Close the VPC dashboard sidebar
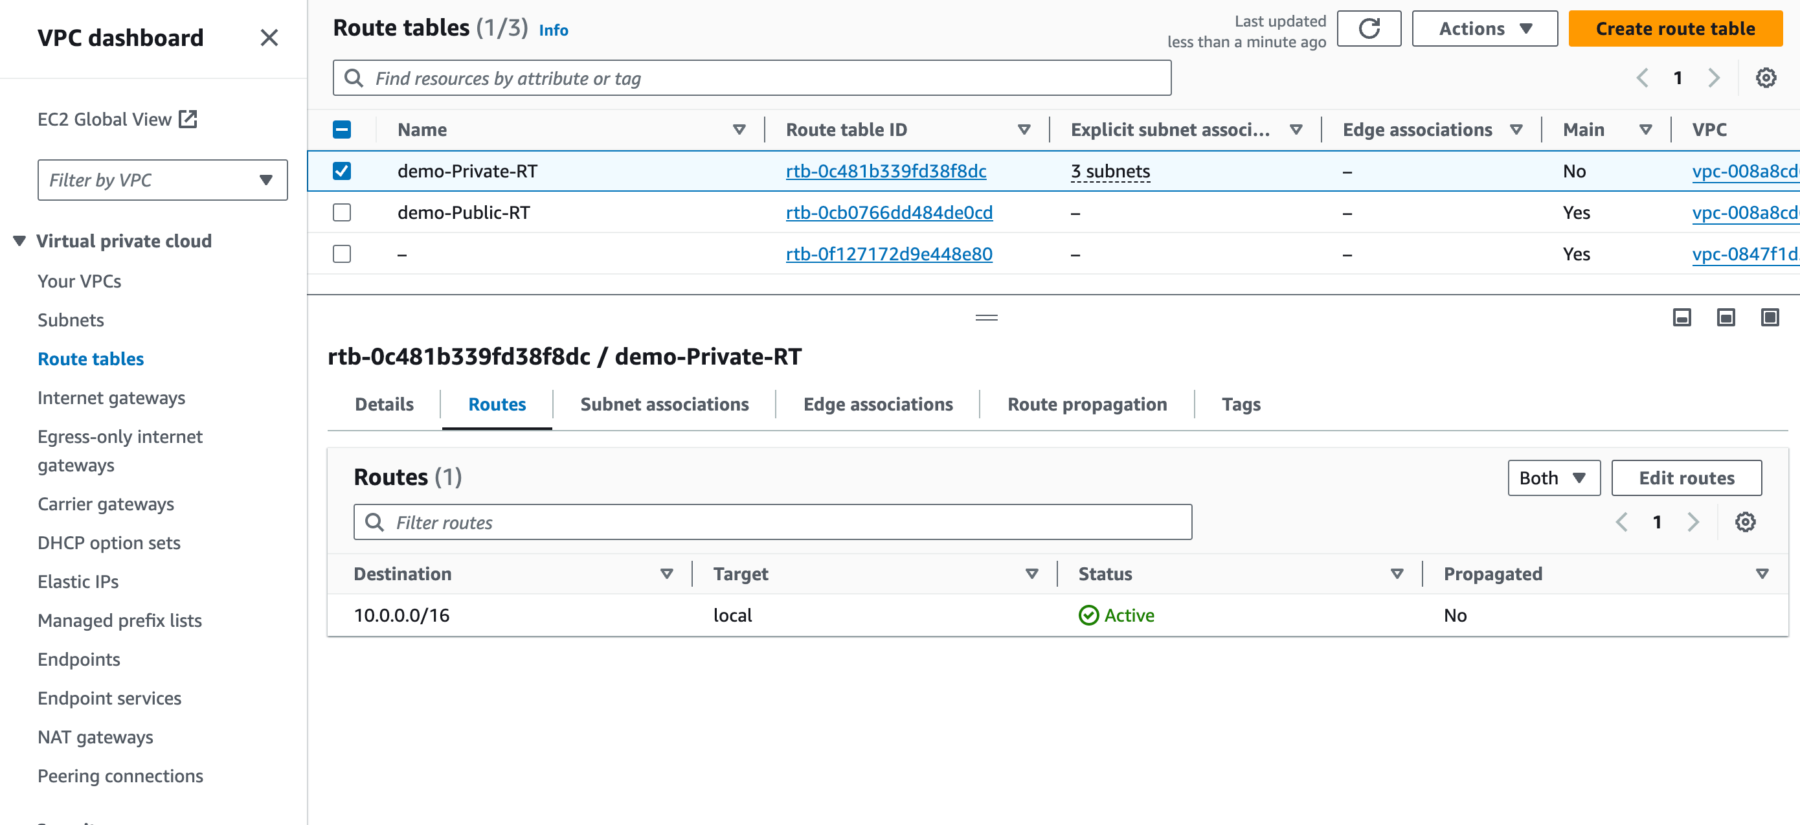1800x825 pixels. coord(269,38)
